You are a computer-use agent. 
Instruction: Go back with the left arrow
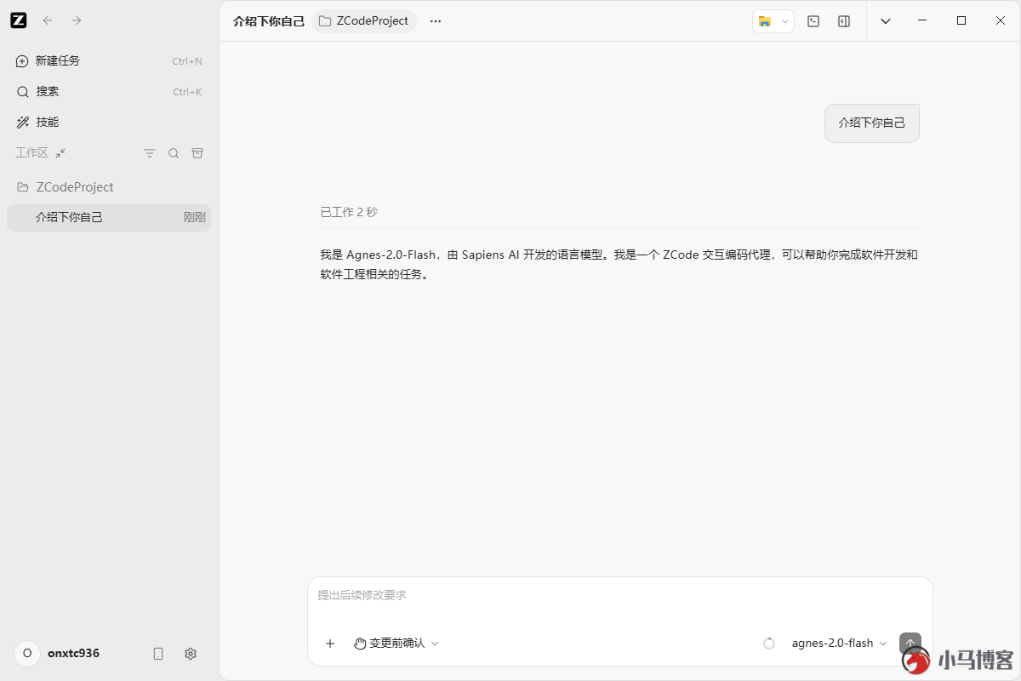(48, 20)
